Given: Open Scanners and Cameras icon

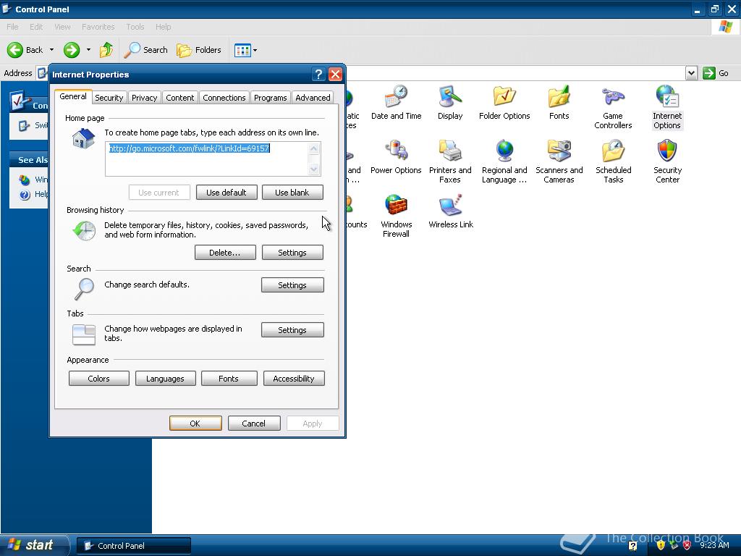Looking at the screenshot, I should tap(559, 161).
